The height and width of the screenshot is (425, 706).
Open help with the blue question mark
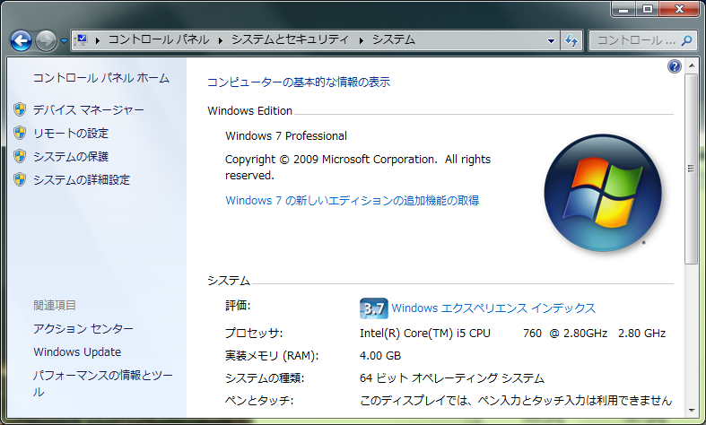tap(674, 66)
